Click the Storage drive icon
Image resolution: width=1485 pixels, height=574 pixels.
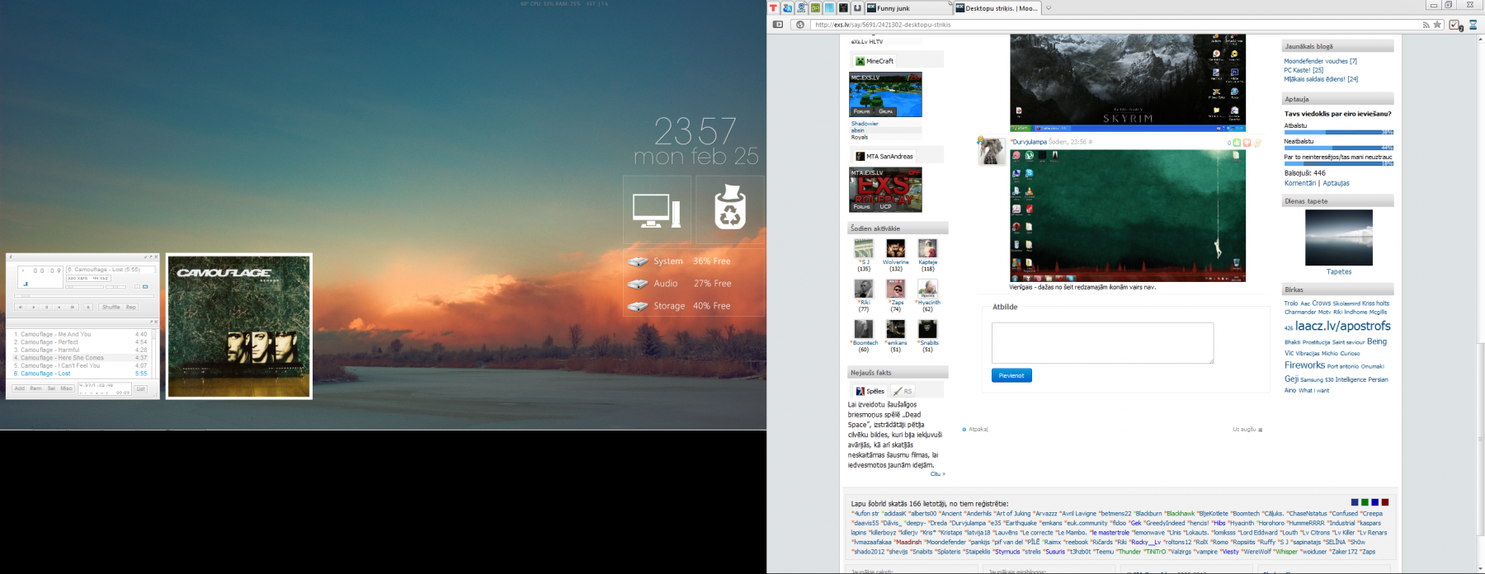pyautogui.click(x=638, y=306)
